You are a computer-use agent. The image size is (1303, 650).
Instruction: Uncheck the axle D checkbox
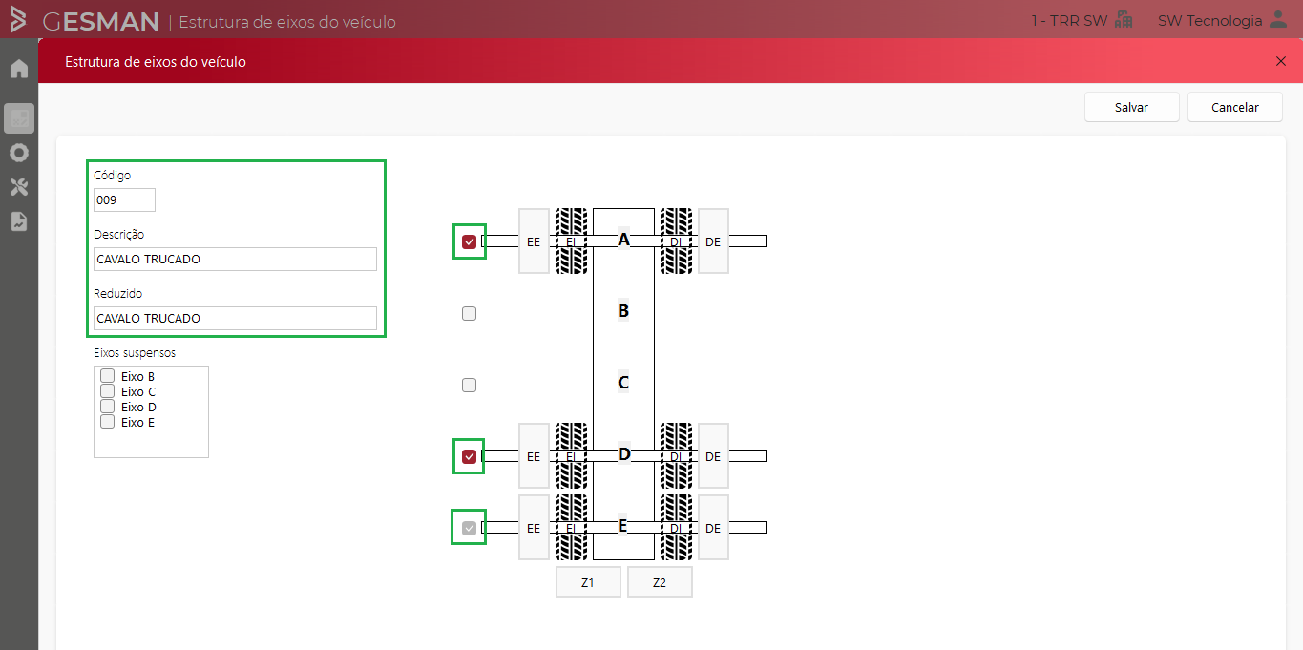point(469,457)
